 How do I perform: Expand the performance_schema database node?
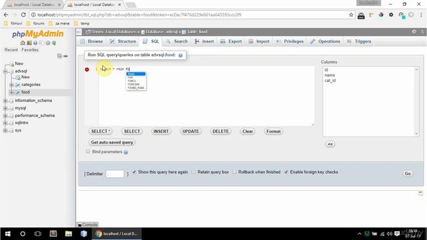5,115
